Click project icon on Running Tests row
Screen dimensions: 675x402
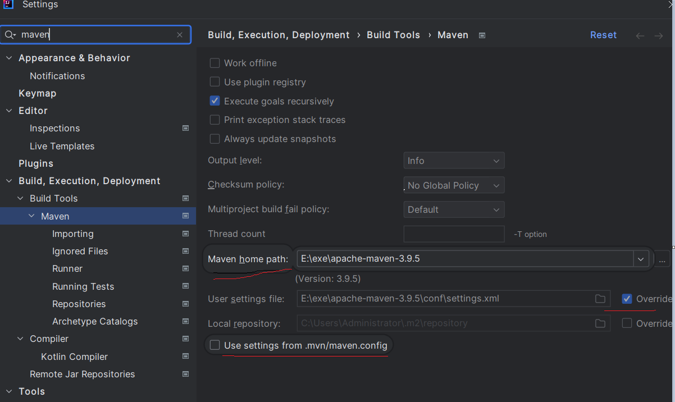[x=186, y=286]
